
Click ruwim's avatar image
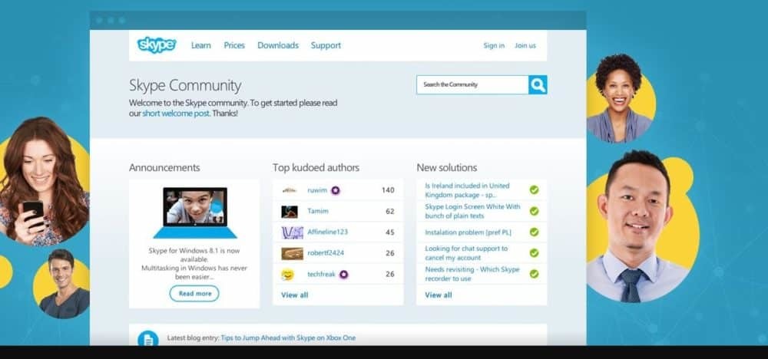290,190
